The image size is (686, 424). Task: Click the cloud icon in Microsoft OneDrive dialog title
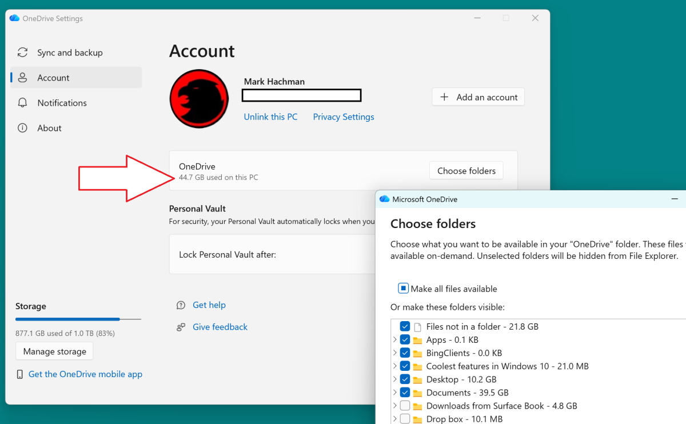[x=384, y=199]
